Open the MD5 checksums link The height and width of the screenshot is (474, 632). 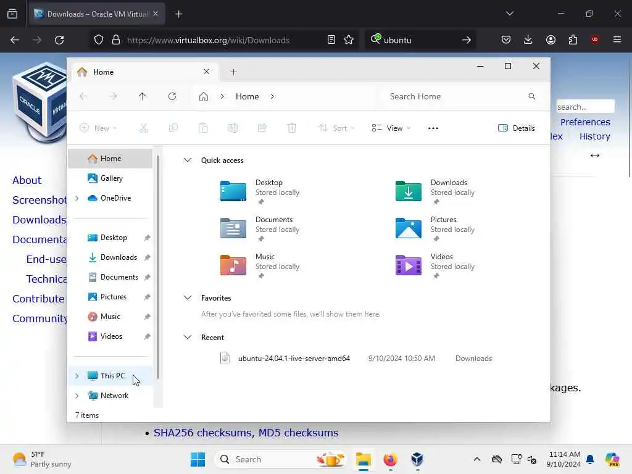click(x=298, y=433)
